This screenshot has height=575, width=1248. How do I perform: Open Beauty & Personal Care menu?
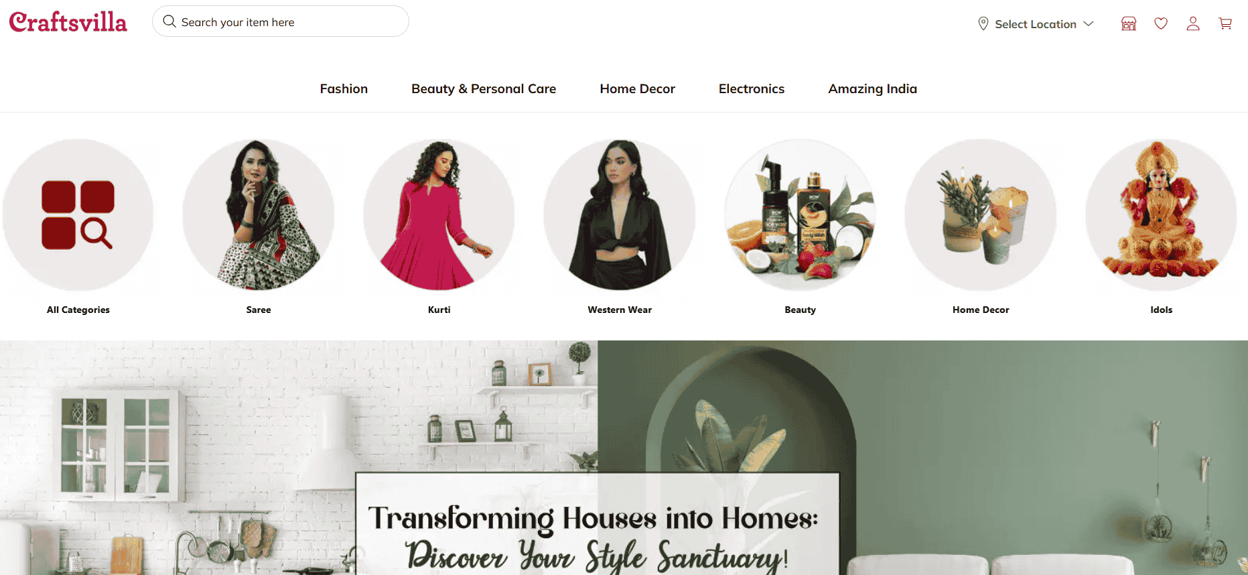[x=484, y=88]
